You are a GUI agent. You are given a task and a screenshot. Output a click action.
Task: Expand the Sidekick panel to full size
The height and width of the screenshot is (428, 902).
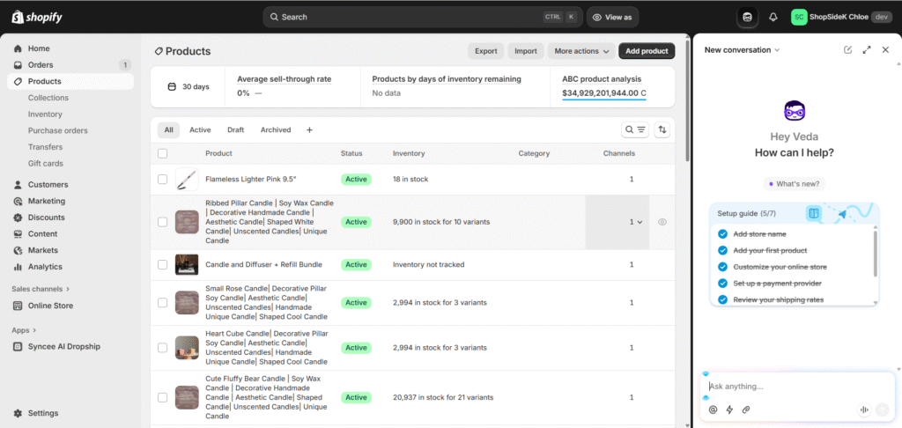click(867, 50)
